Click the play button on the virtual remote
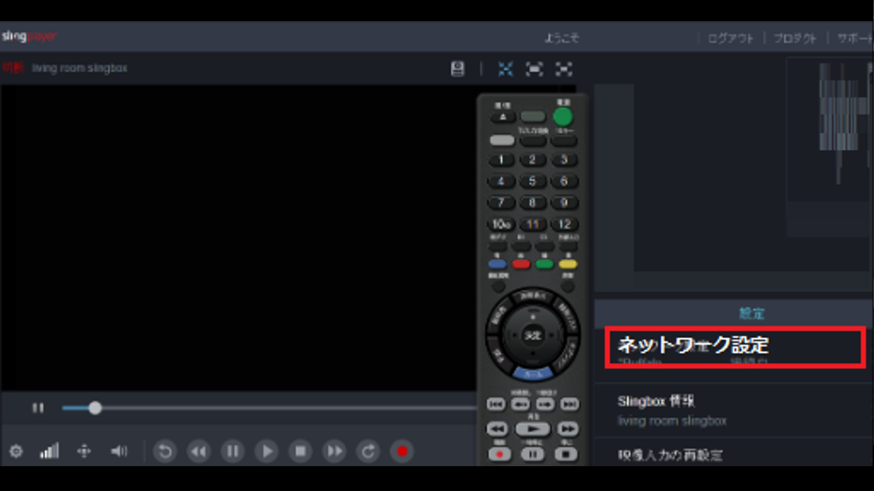The width and height of the screenshot is (874, 491). tap(533, 429)
